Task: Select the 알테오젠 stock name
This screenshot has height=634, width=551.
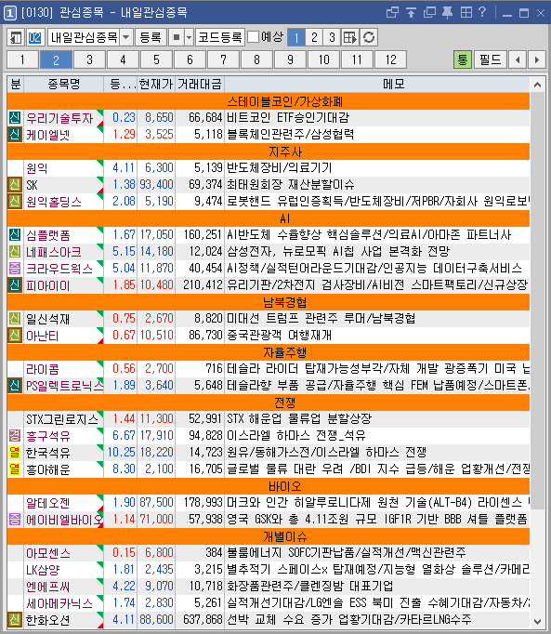Action: coord(48,503)
